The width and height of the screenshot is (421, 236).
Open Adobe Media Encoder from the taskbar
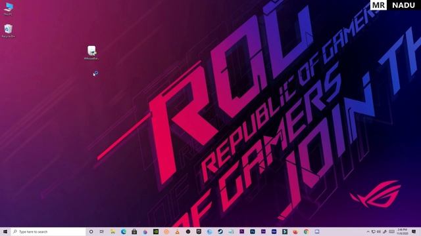tap(274, 231)
